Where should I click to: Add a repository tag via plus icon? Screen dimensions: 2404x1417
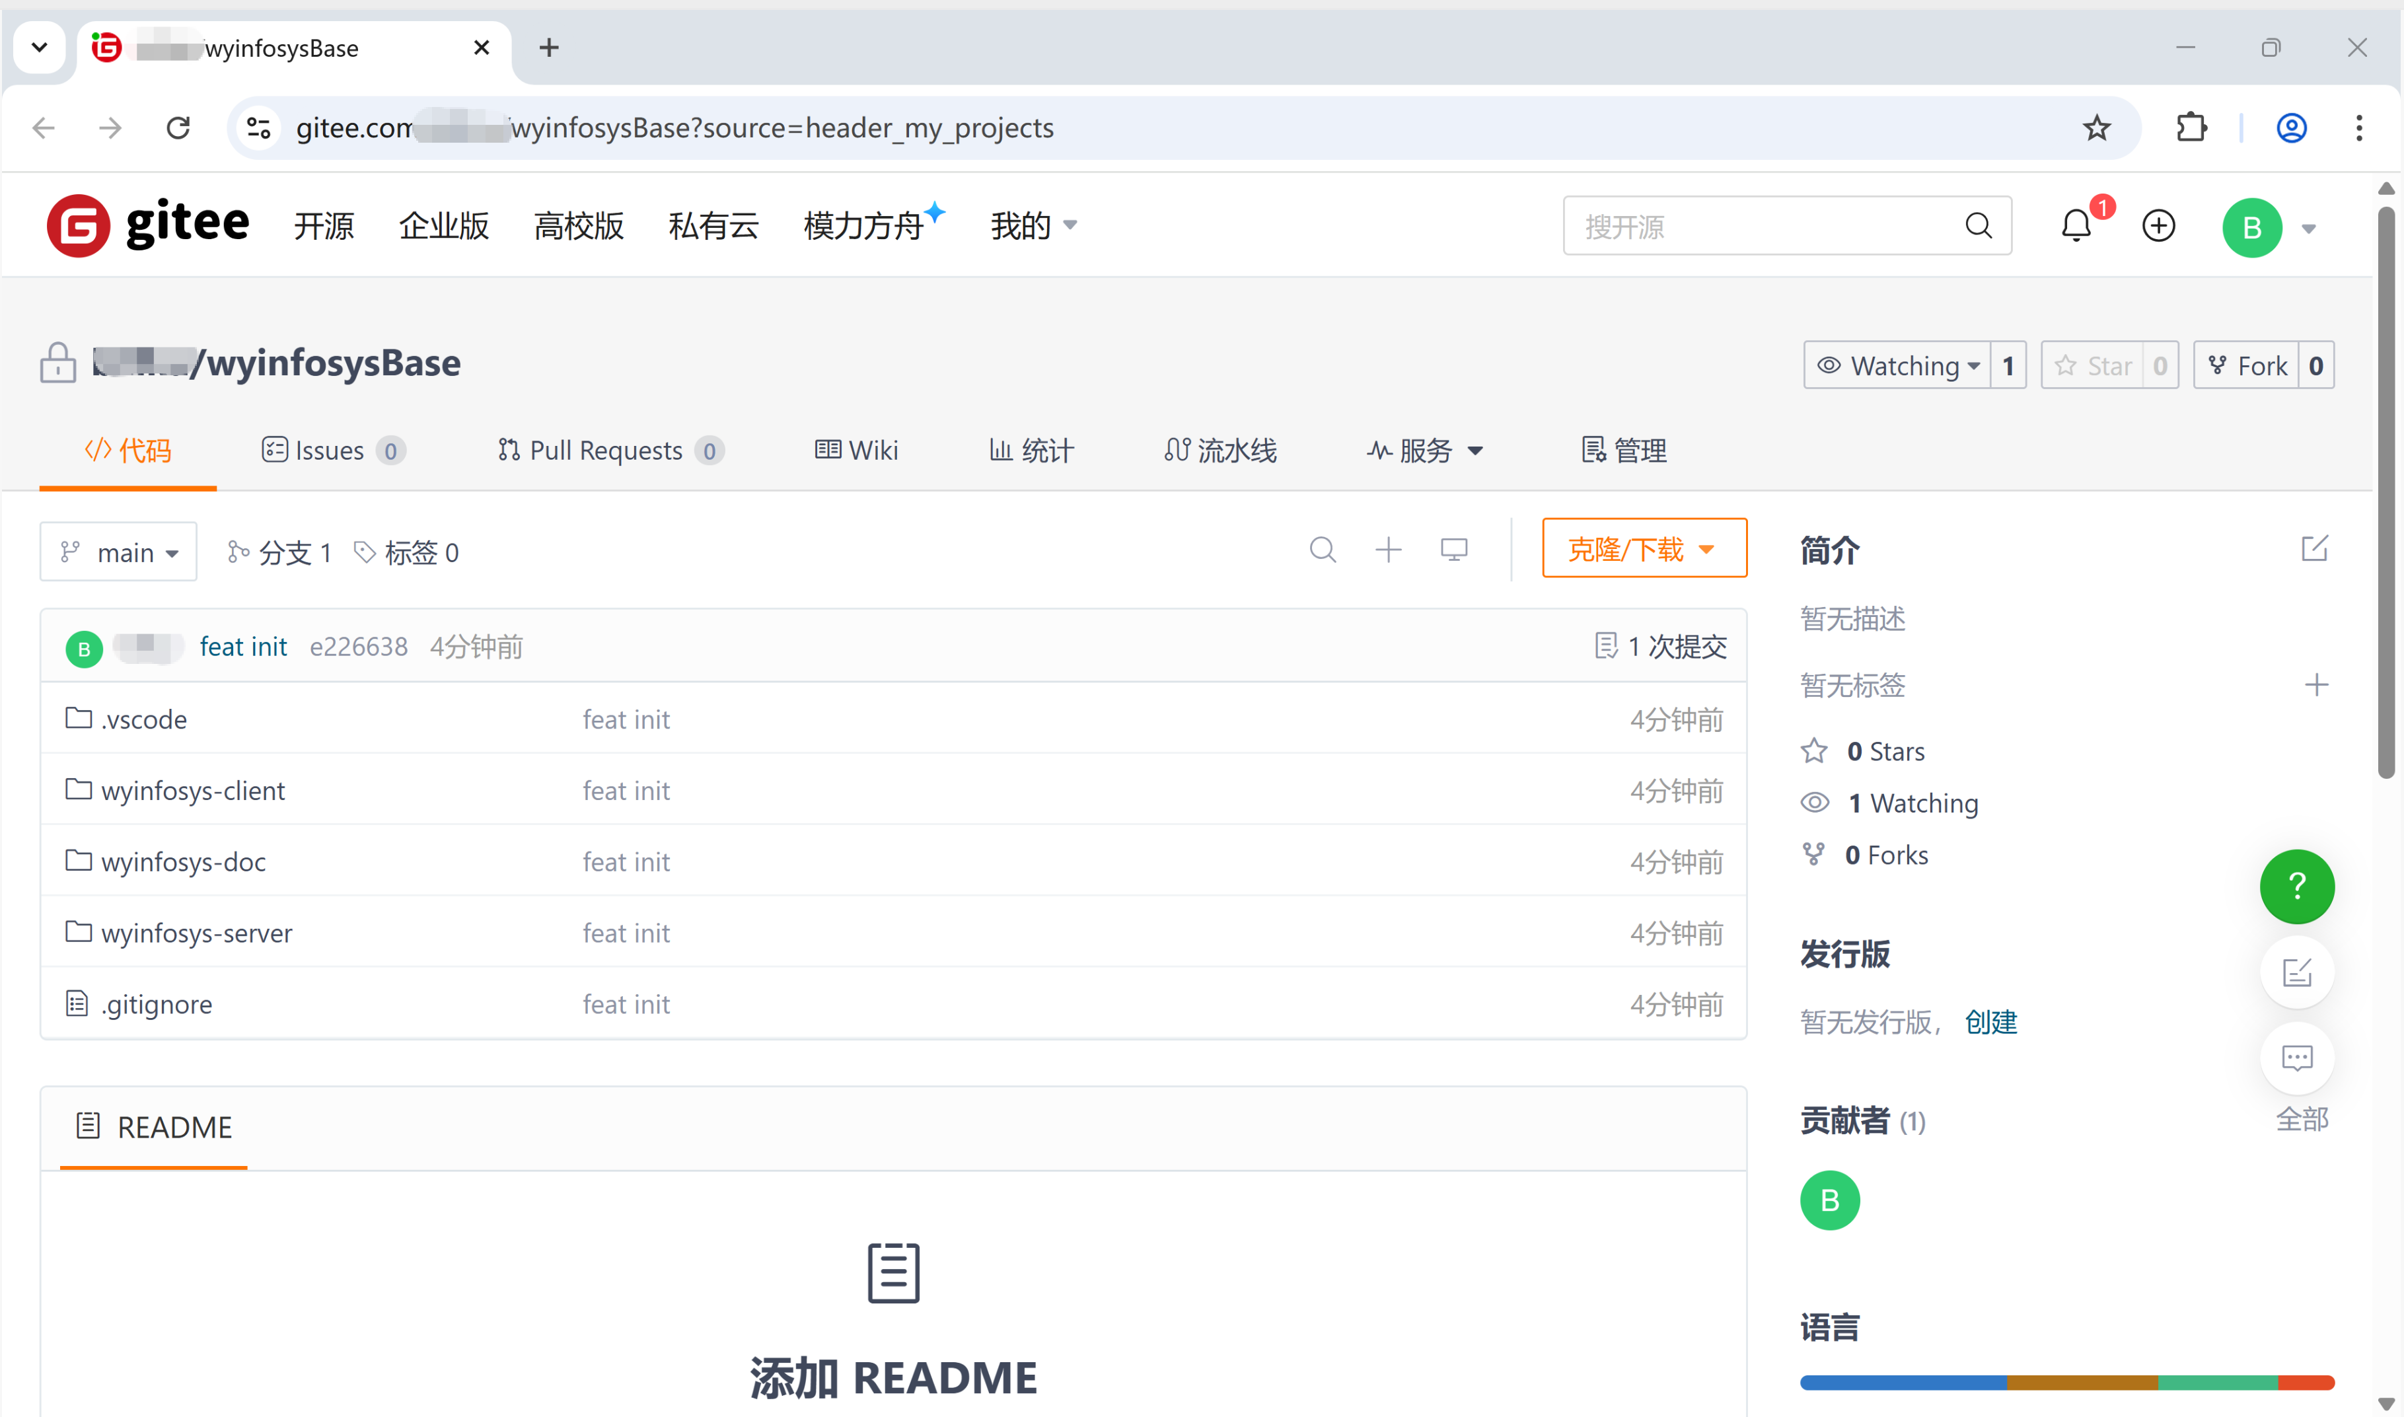2318,684
